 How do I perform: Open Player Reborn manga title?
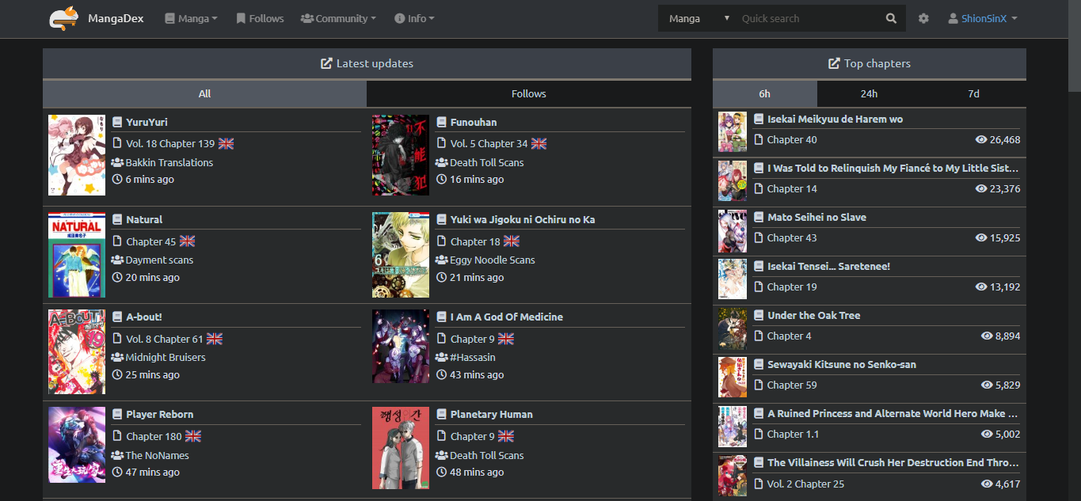point(160,414)
